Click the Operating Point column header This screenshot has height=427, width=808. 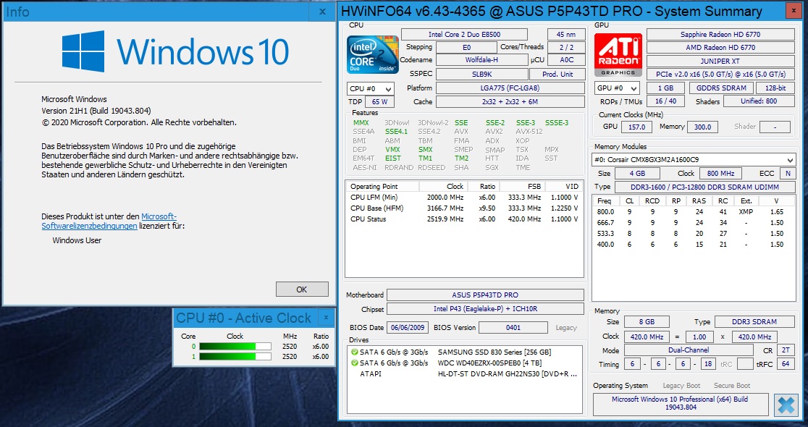(382, 187)
